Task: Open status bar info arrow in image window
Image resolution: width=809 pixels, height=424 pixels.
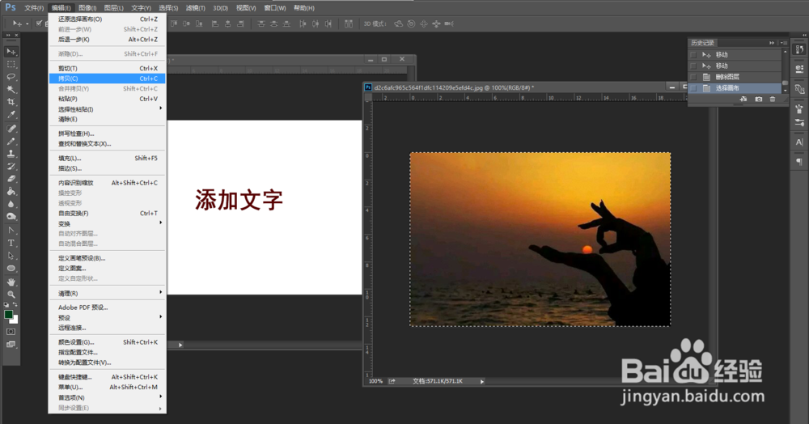Action: tap(482, 382)
